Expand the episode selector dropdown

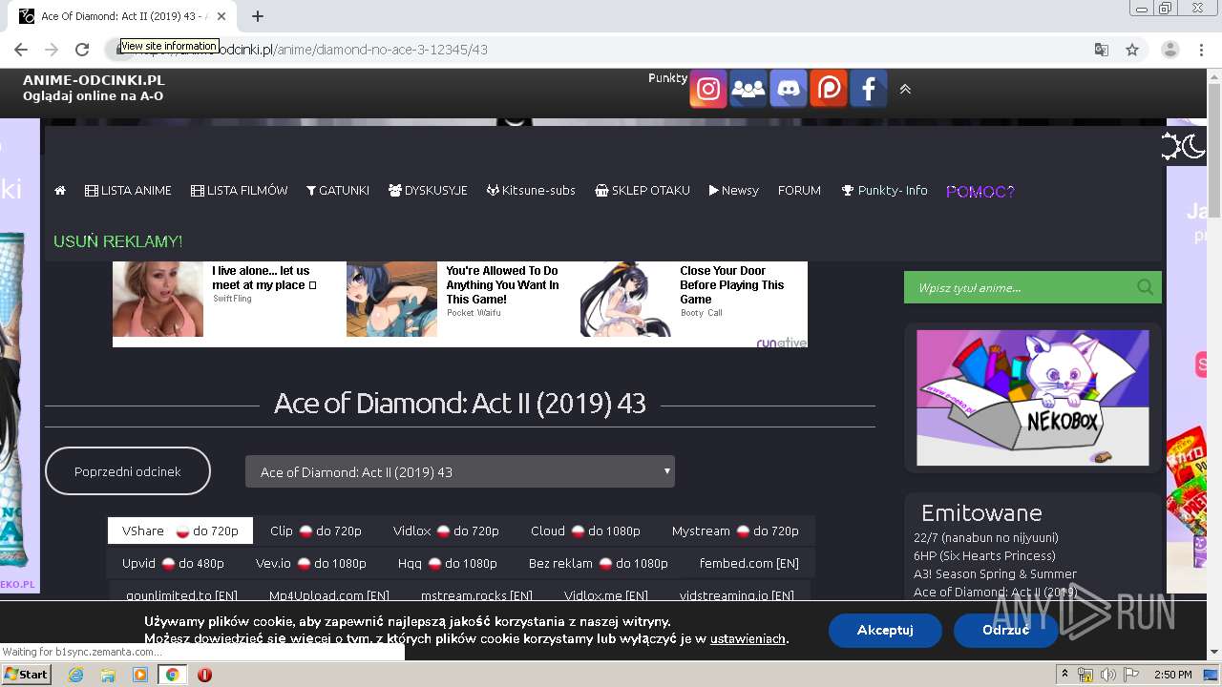tap(460, 471)
